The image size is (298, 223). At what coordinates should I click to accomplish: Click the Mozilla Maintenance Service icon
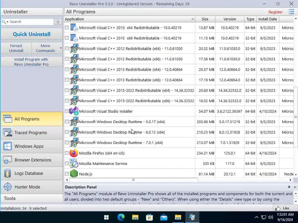74,163
